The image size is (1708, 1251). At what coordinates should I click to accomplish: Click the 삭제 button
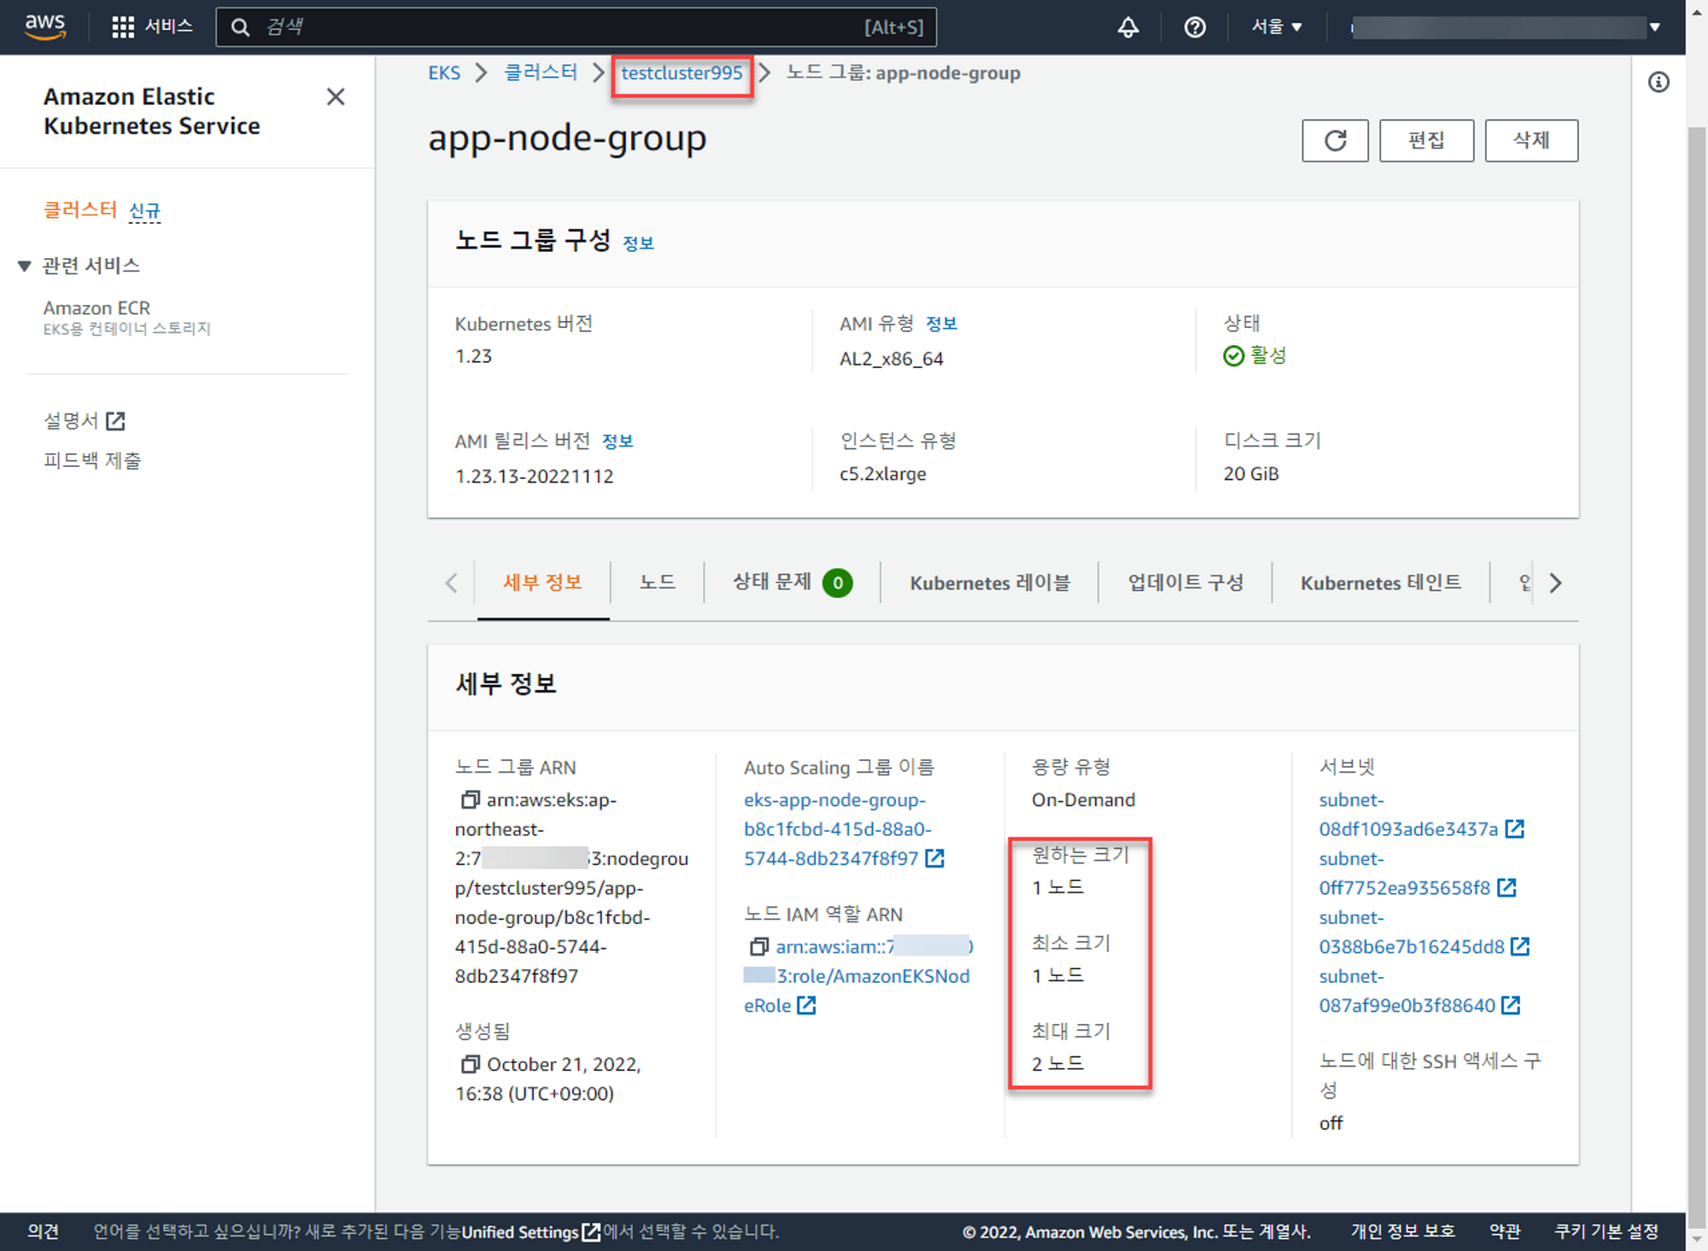pos(1531,140)
